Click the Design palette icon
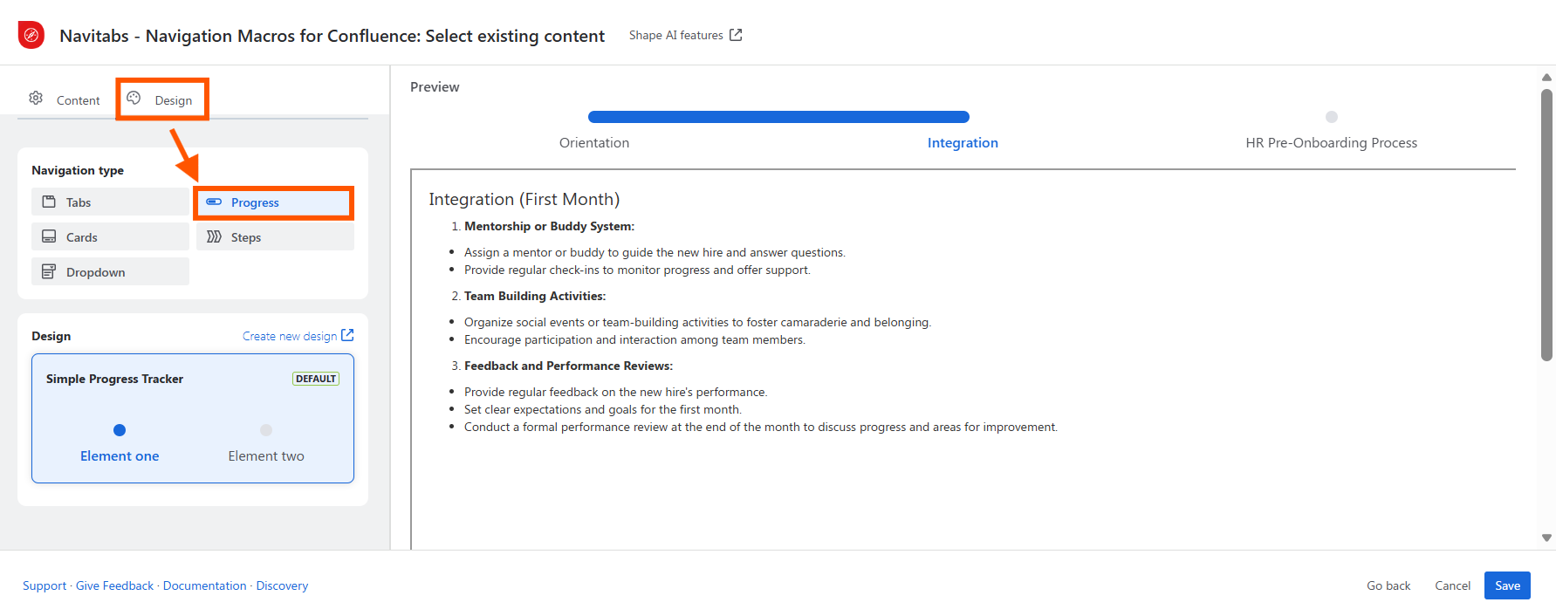 (134, 98)
